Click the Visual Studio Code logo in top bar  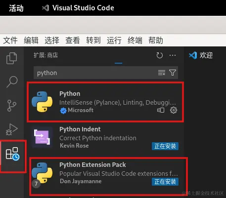click(45, 8)
